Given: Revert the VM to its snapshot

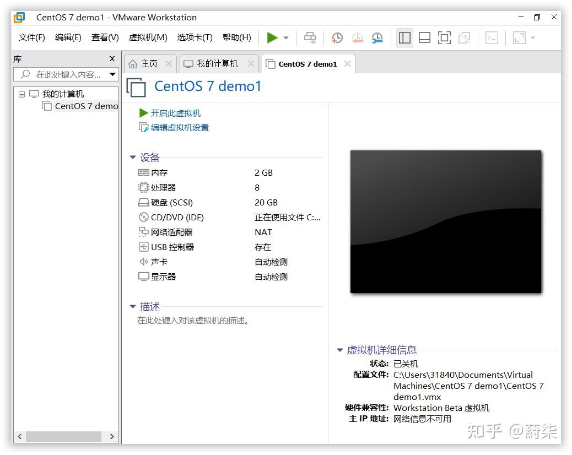Looking at the screenshot, I should coord(357,37).
